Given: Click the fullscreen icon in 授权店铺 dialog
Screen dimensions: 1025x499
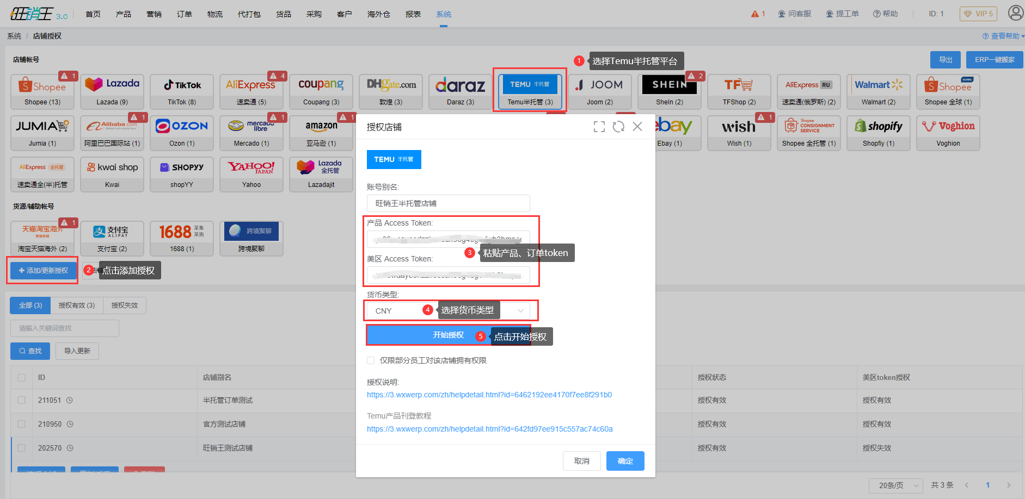Looking at the screenshot, I should point(599,127).
